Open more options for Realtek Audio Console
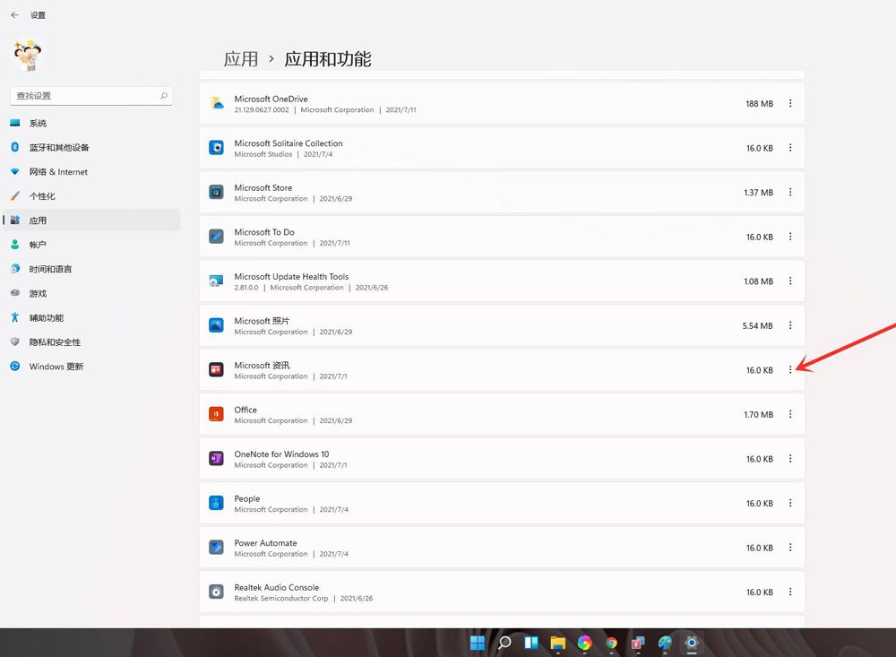Screen dimensions: 896x657 click(790, 592)
